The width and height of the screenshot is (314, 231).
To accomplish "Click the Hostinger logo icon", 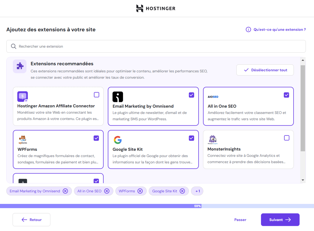I will tap(140, 8).
